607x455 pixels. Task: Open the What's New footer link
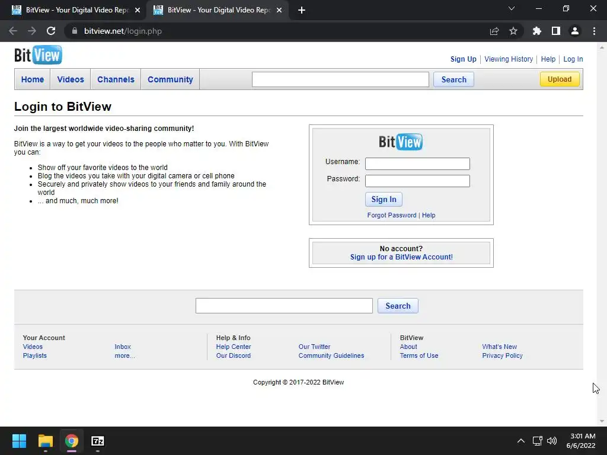coord(499,347)
